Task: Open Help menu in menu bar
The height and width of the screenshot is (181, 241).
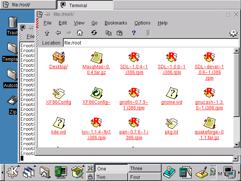Action: pyautogui.click(x=162, y=23)
